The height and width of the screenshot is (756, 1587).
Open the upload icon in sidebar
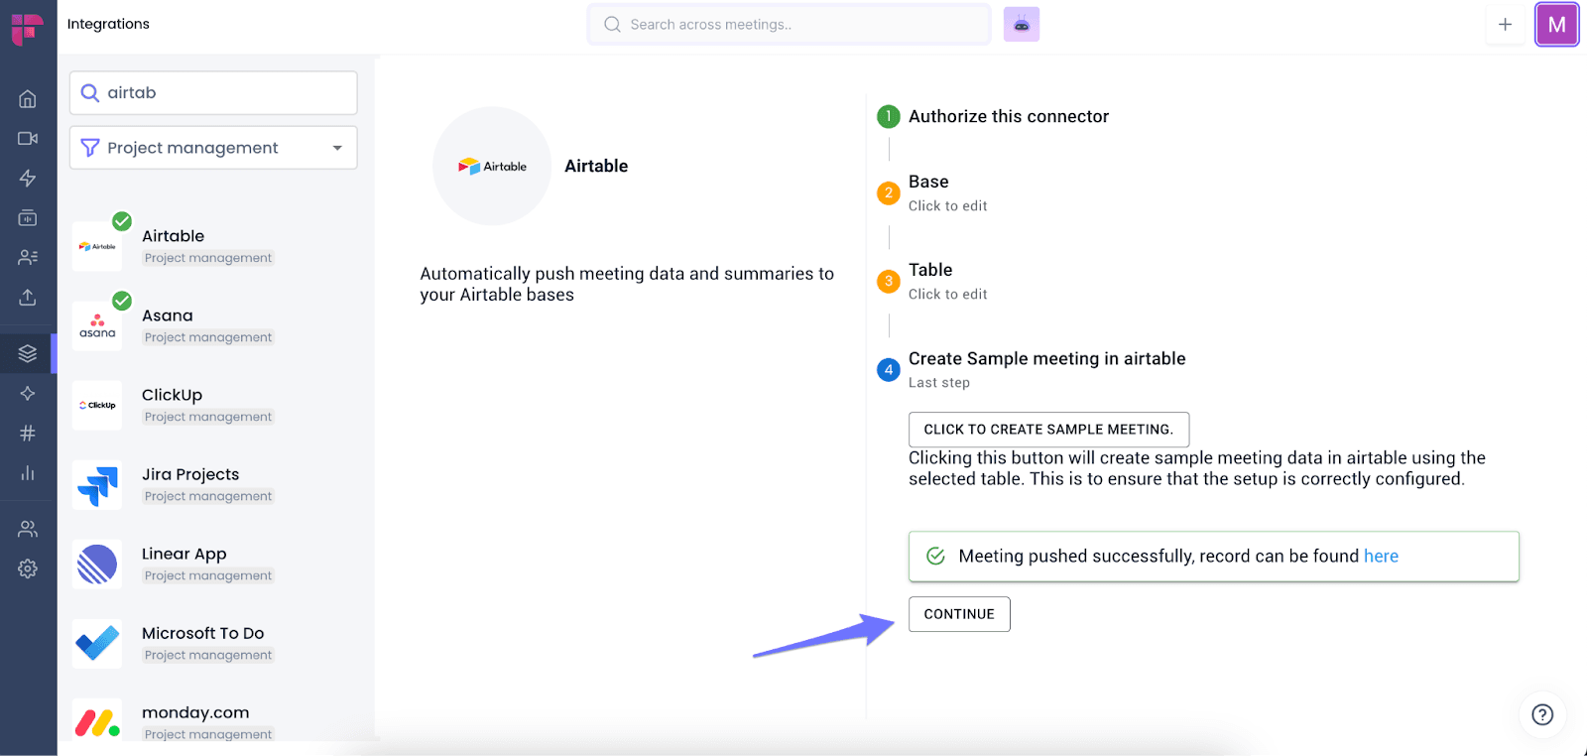pyautogui.click(x=28, y=298)
